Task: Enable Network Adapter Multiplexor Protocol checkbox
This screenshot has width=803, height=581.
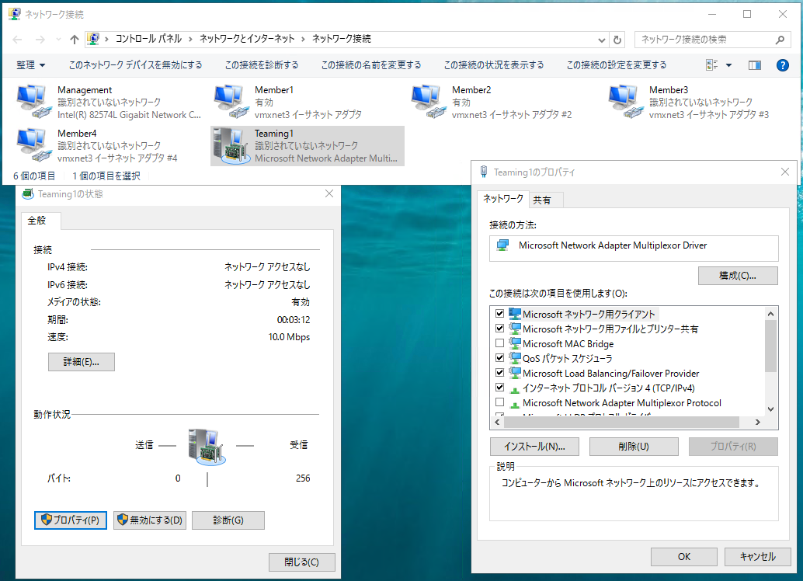Action: click(500, 402)
